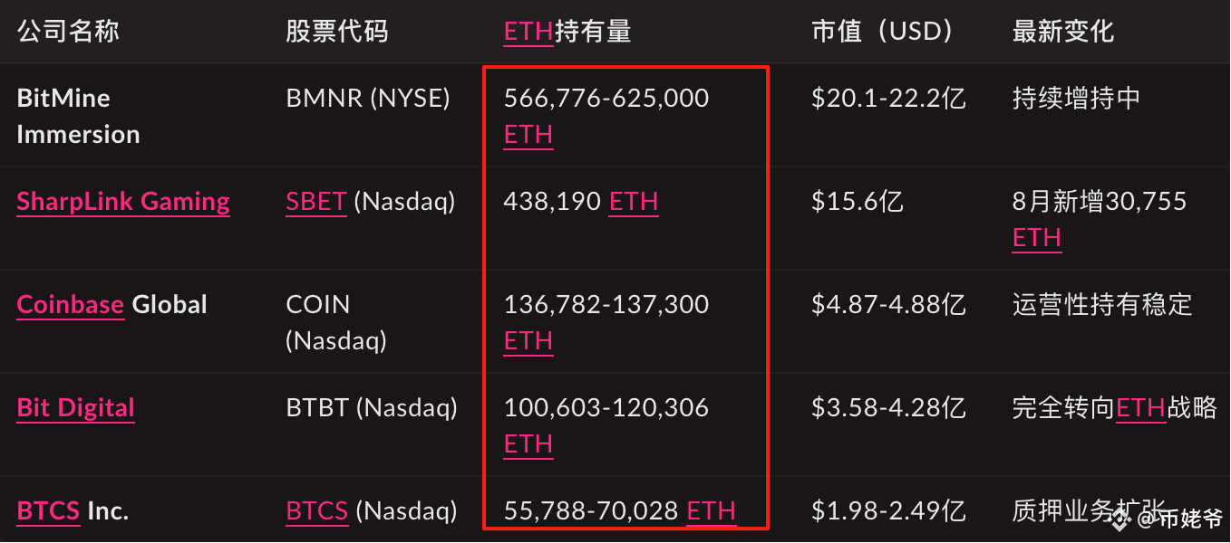Click ETH link in the ETH持有量 header
The width and height of the screenshot is (1231, 543).
point(528,33)
